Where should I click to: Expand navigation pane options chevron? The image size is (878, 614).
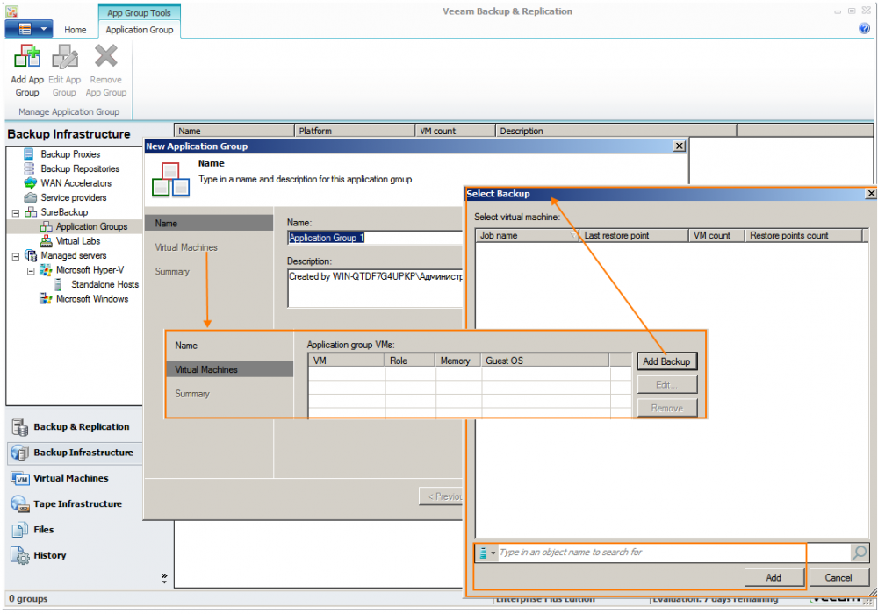coord(164,578)
